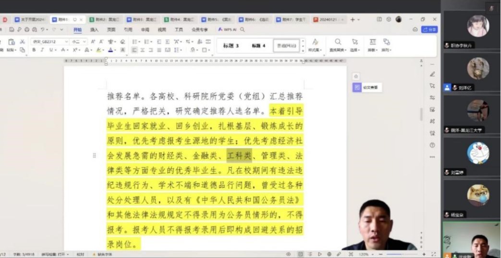Image resolution: width=501 pixels, height=258 pixels.
Task: Click the Cut scissors icon
Action: point(23,42)
